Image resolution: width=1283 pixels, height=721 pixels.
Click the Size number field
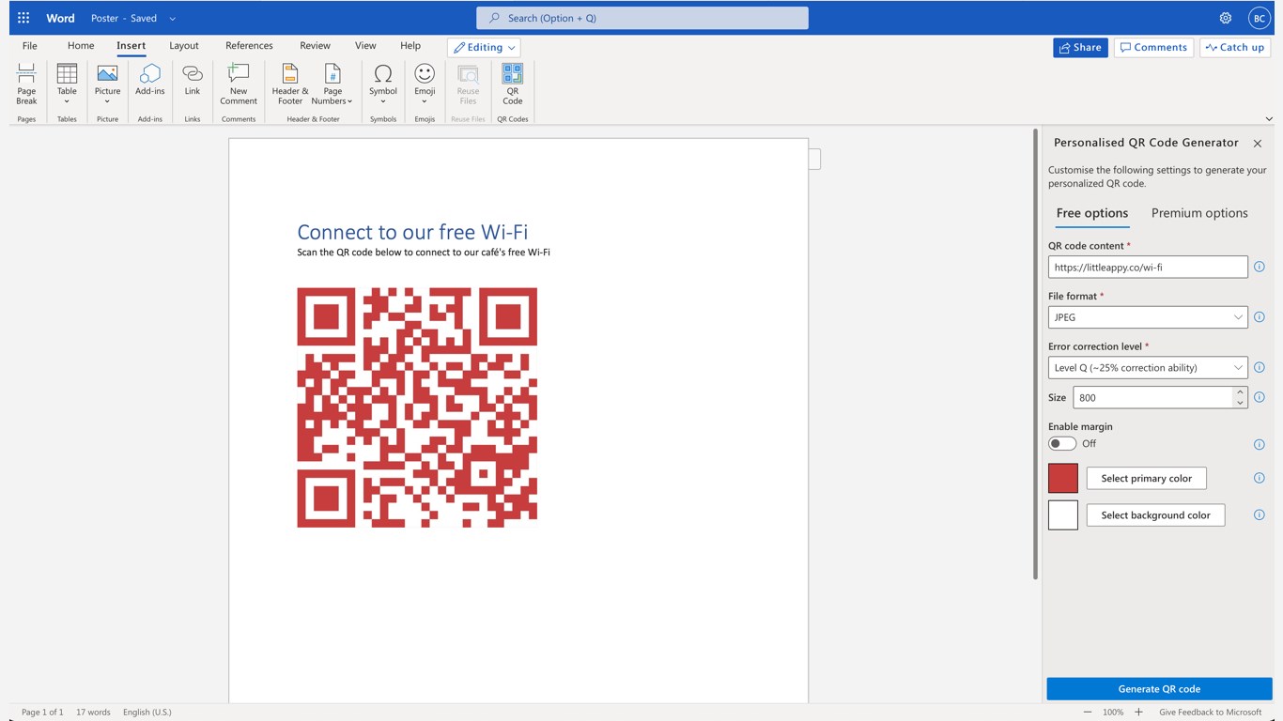(x=1153, y=397)
